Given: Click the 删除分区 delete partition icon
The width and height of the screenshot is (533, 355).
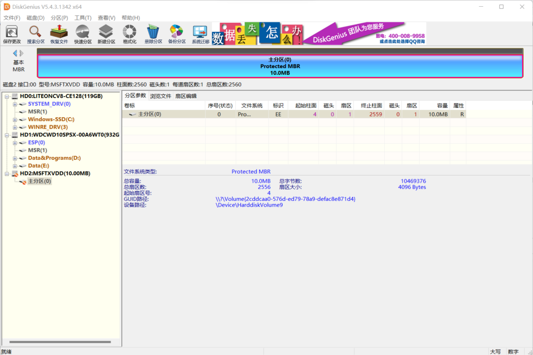Looking at the screenshot, I should click(154, 34).
